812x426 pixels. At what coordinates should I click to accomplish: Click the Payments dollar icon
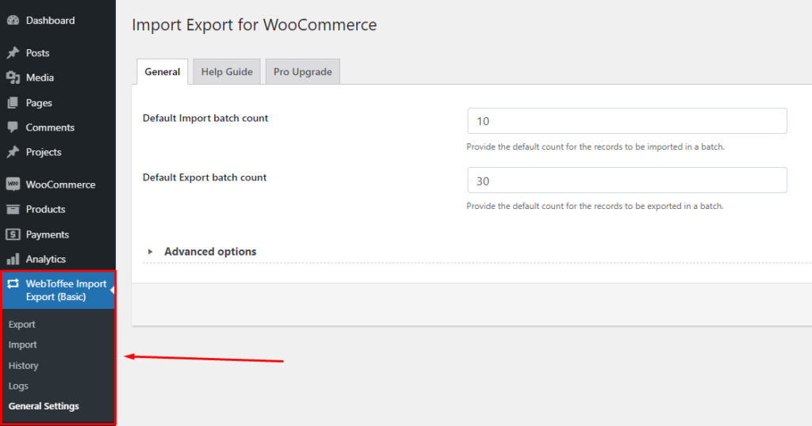point(13,234)
